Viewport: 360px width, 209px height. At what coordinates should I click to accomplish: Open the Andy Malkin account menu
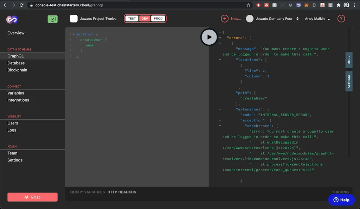[x=317, y=19]
